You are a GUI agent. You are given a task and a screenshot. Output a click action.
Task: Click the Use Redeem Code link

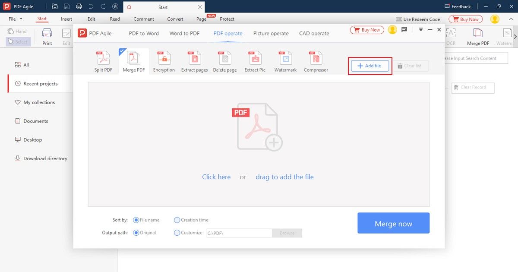[x=418, y=19]
